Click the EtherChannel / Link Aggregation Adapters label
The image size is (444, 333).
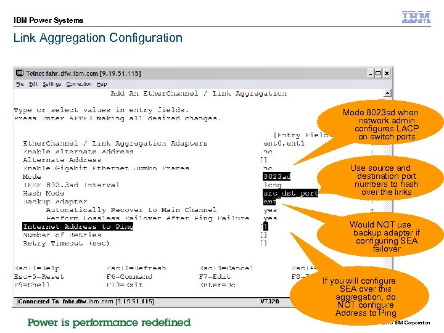[115, 143]
